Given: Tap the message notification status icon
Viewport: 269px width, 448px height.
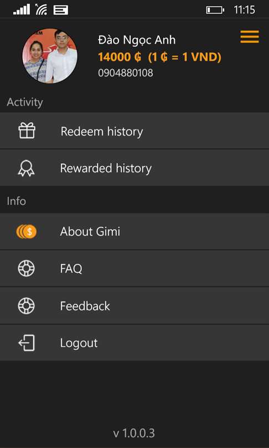Looking at the screenshot, I should coord(60,10).
